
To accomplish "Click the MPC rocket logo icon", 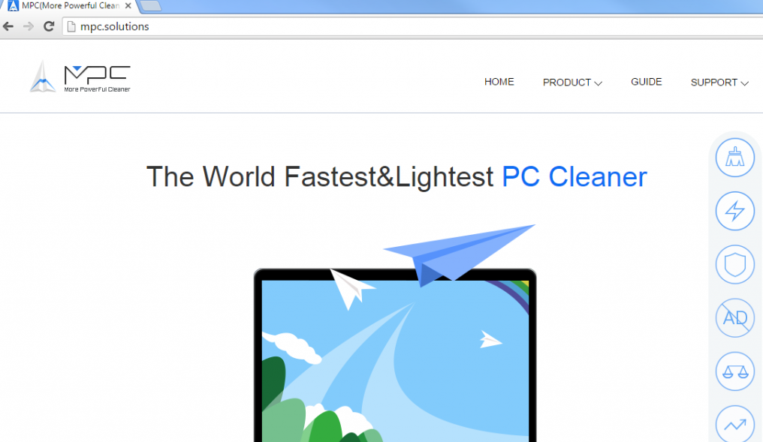I will click(43, 77).
